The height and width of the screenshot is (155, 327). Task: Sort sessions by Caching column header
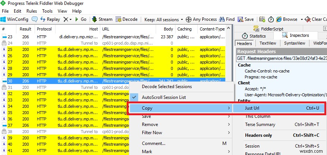[x=186, y=29]
